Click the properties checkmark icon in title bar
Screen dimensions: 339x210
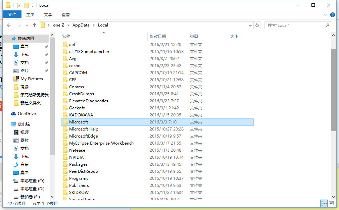pyautogui.click(x=19, y=5)
